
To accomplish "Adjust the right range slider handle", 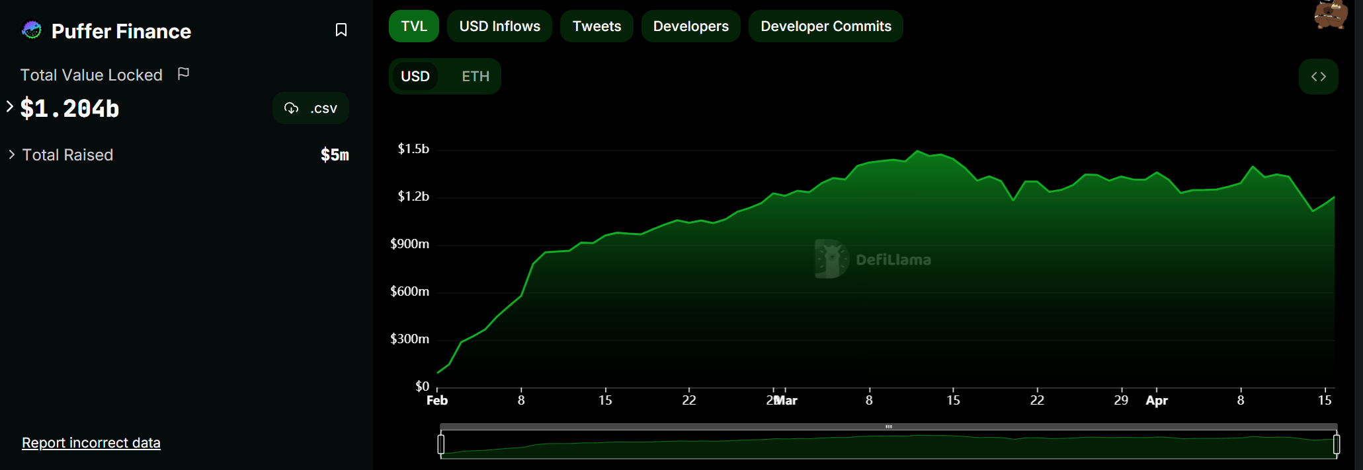I will (x=1337, y=444).
